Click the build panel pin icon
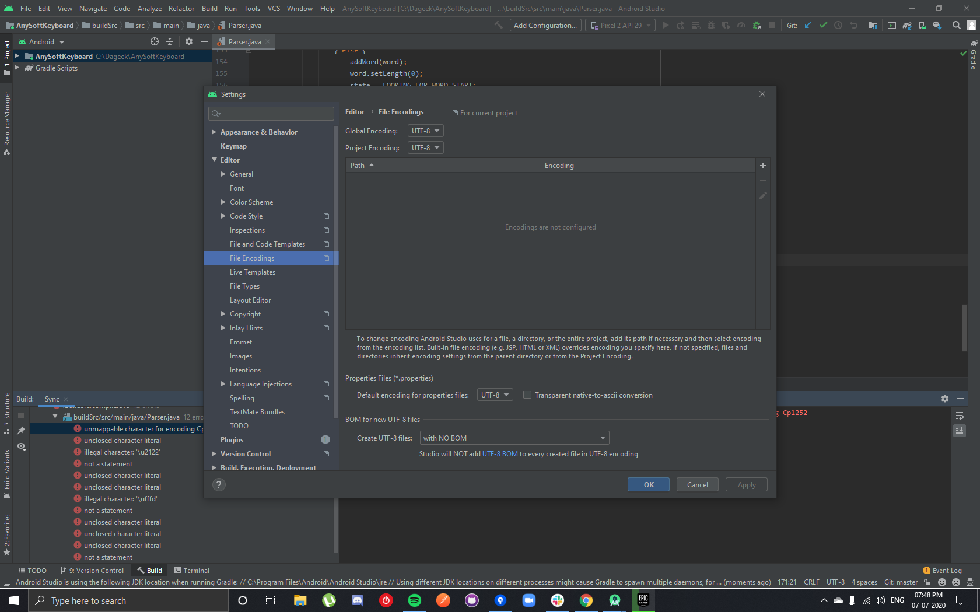The image size is (980, 612). coord(21,431)
